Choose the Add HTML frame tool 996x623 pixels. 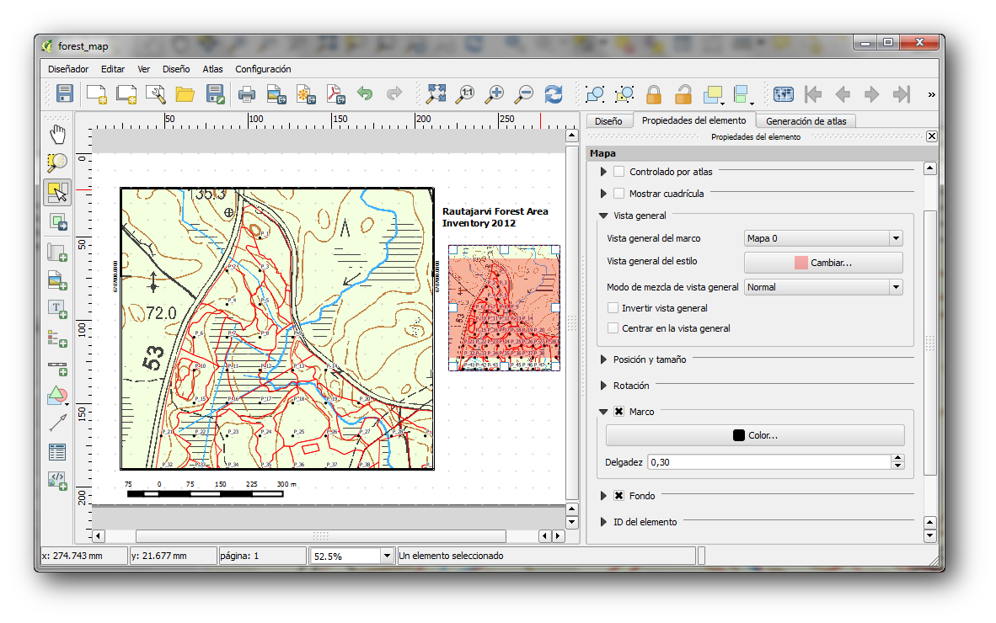(x=57, y=480)
